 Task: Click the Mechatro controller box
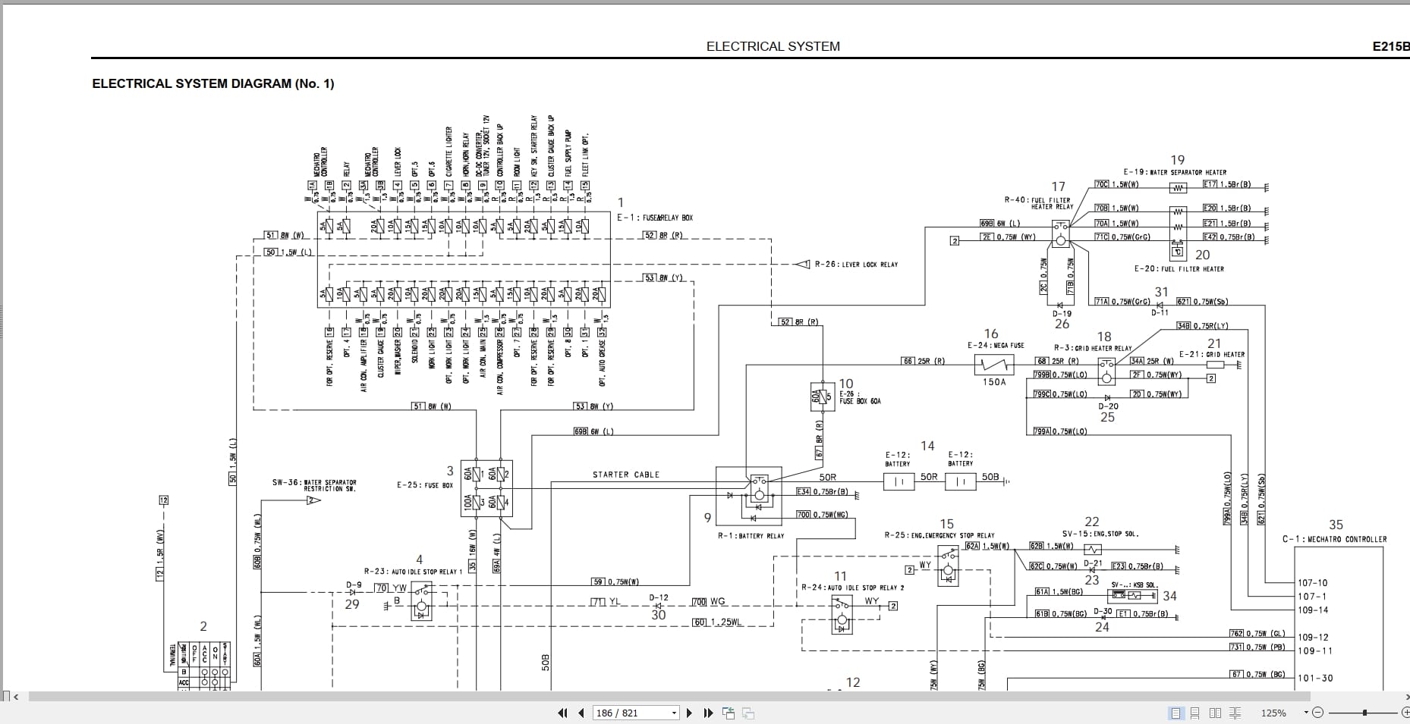pyautogui.click(x=1339, y=619)
